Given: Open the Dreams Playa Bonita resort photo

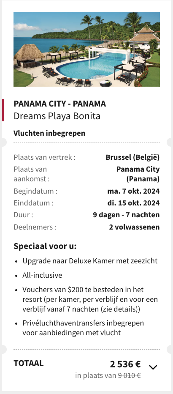Looking at the screenshot, I should 86,49.
